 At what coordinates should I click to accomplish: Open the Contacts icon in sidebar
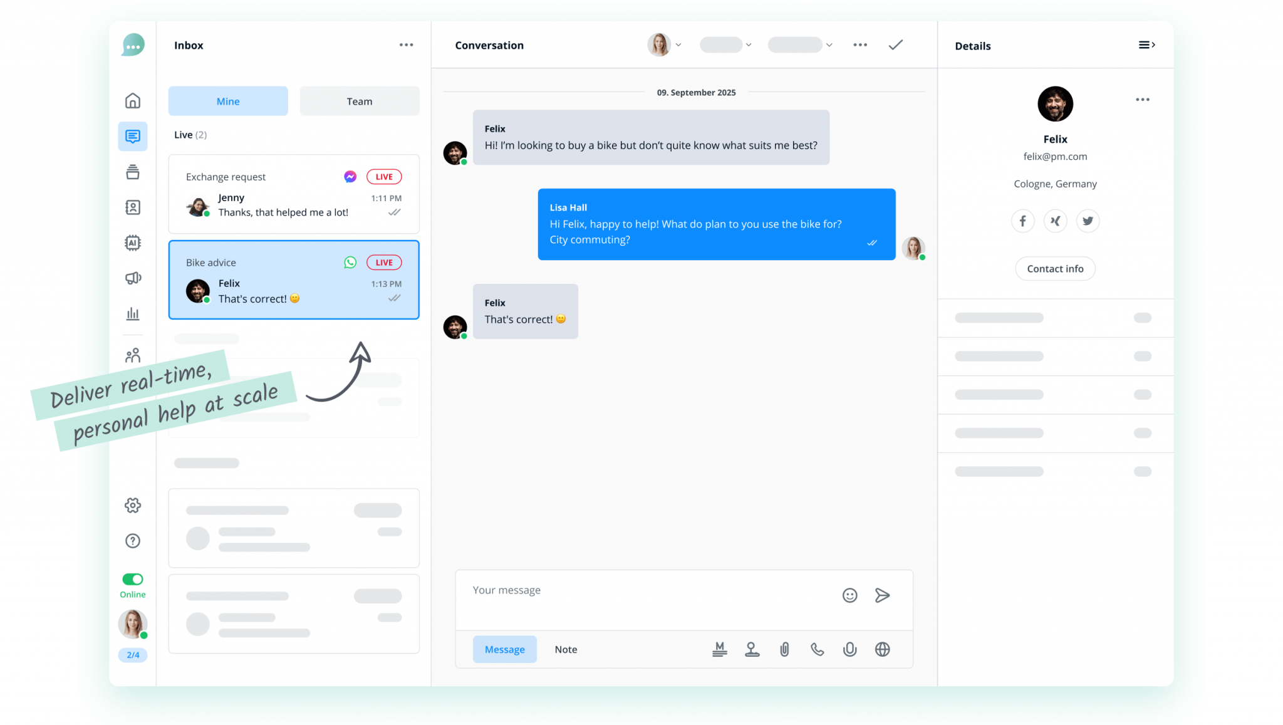[132, 207]
